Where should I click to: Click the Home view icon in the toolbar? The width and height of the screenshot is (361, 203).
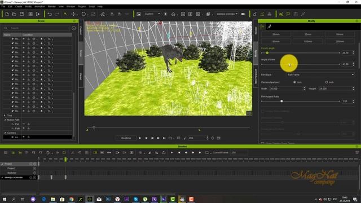pos(173,14)
